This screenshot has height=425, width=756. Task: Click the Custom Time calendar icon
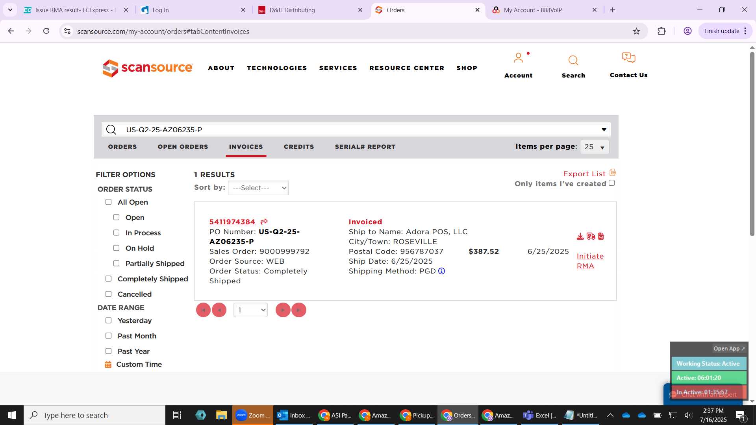108,365
